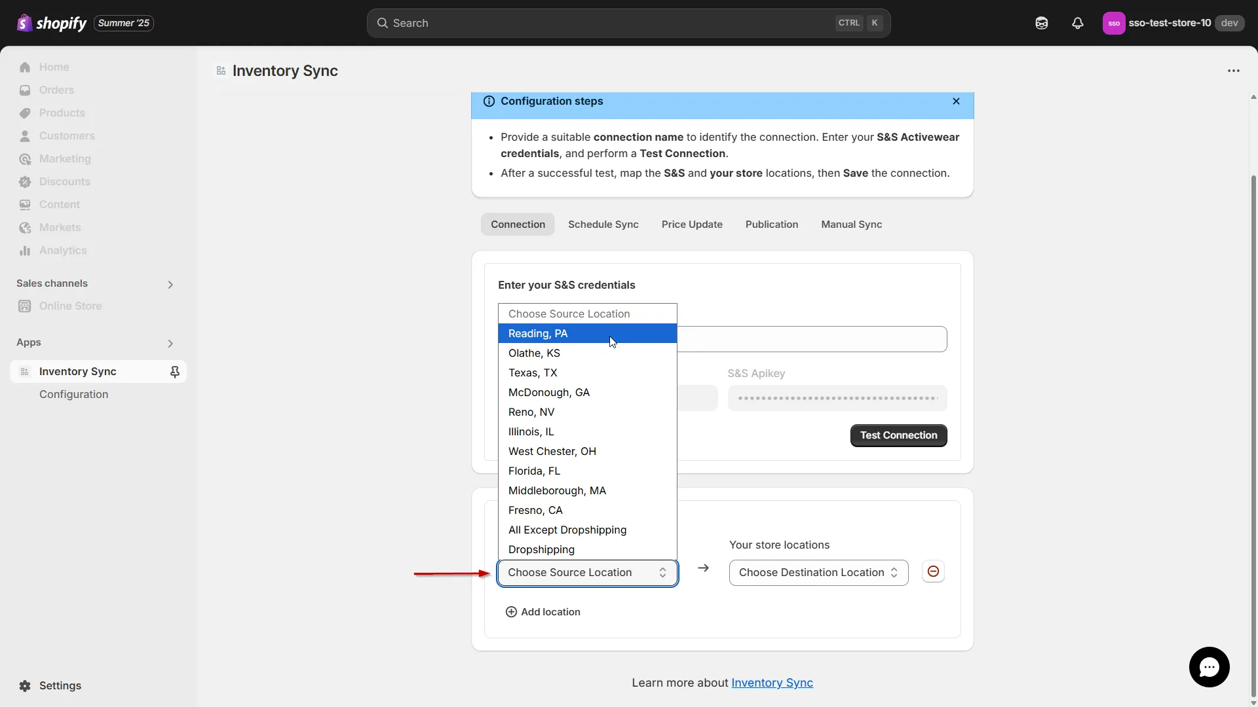The width and height of the screenshot is (1258, 707).
Task: Pick West Chester, OH option
Action: point(588,451)
